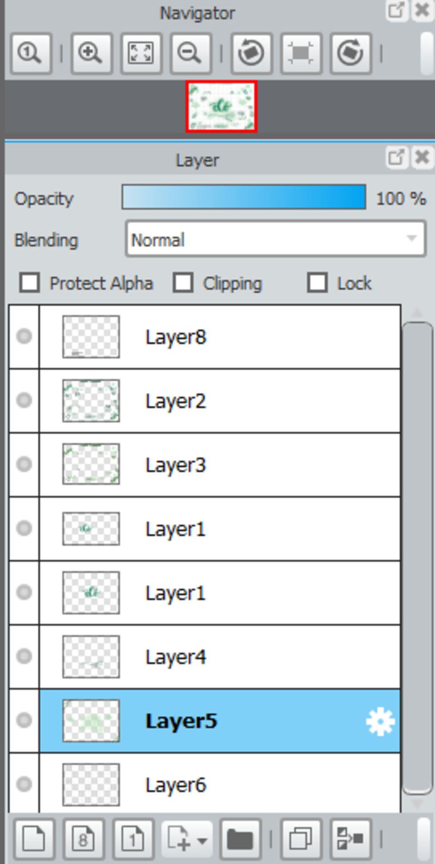The width and height of the screenshot is (435, 864).
Task: Zoom out with the Navigator magnifier minus icon
Action: click(191, 54)
